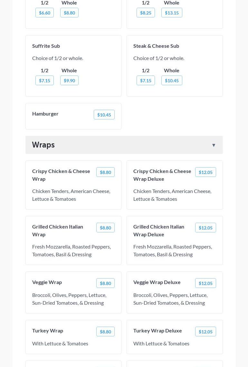
Task: Select Suffrite Sub Whole price $9.90
Action: pyautogui.click(x=69, y=80)
